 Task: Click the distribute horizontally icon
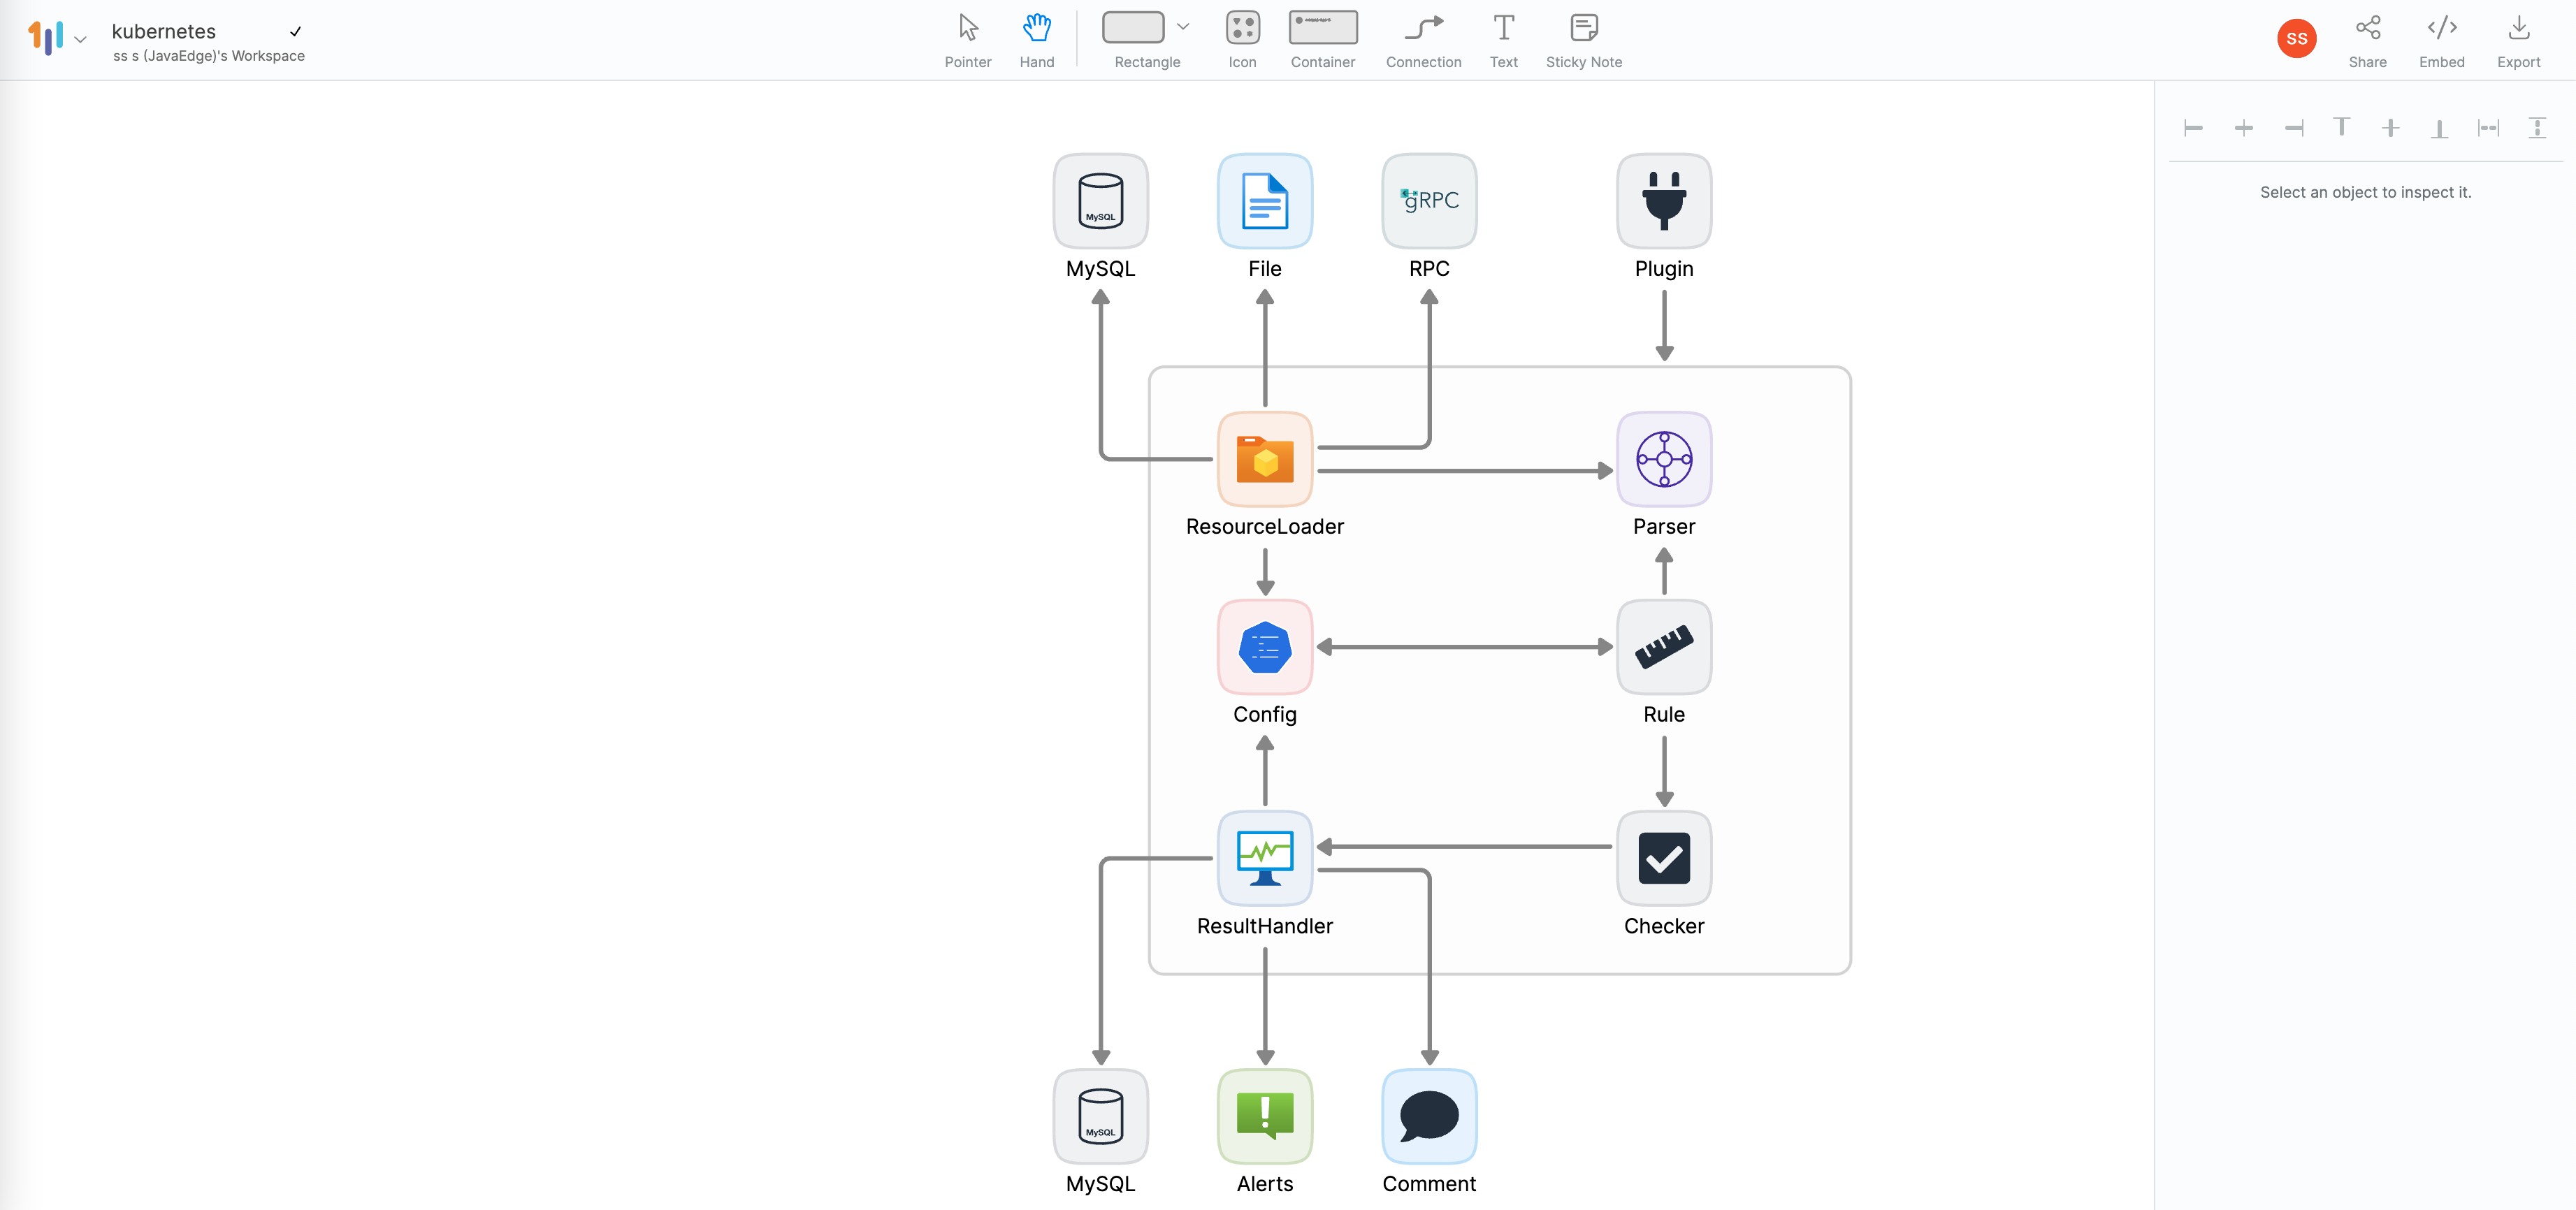point(2487,128)
